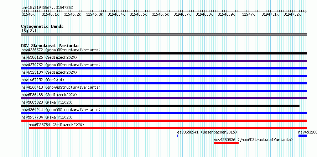Open the nsv1067252 (Coe2014) label
317x157 pixels.
(x=43, y=80)
